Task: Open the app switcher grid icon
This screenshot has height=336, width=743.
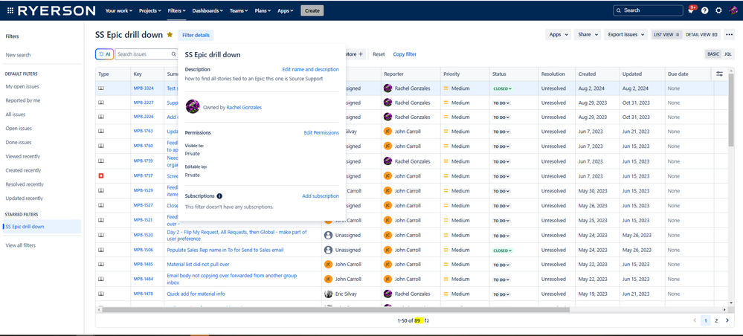Action: click(10, 10)
